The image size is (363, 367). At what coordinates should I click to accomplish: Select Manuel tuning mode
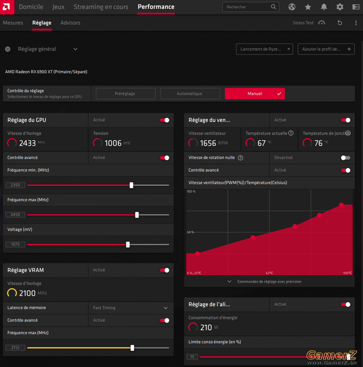tap(255, 94)
